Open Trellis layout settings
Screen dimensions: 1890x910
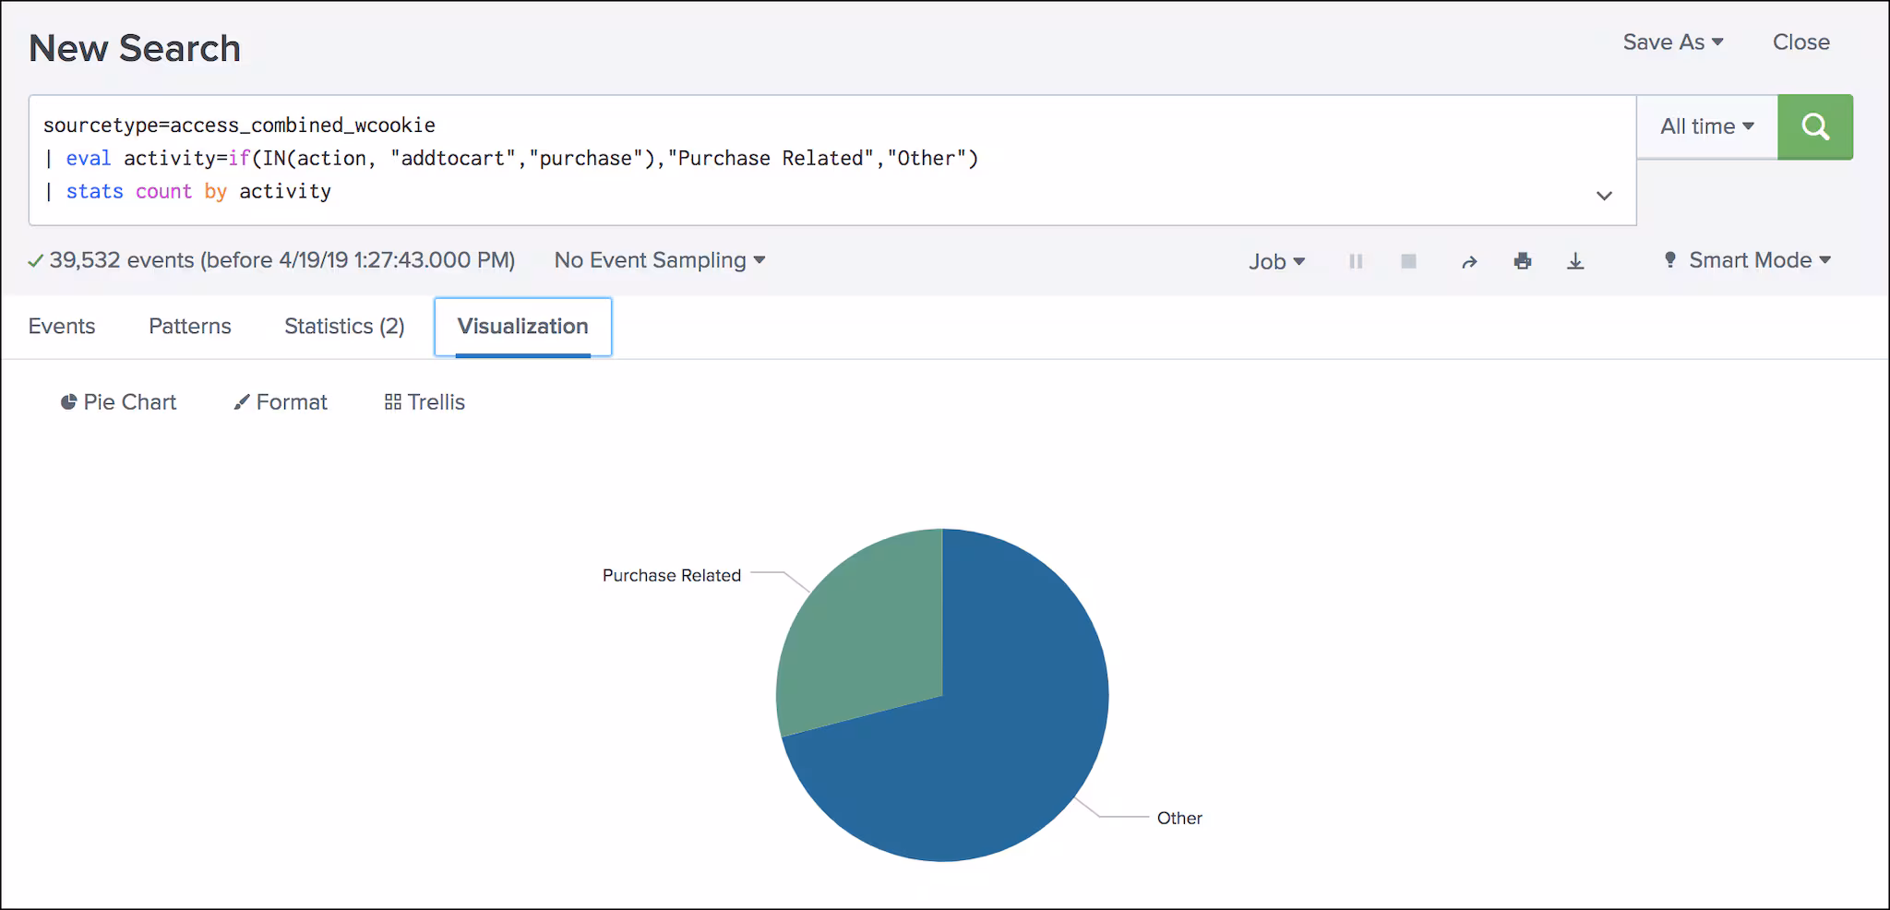click(x=425, y=402)
